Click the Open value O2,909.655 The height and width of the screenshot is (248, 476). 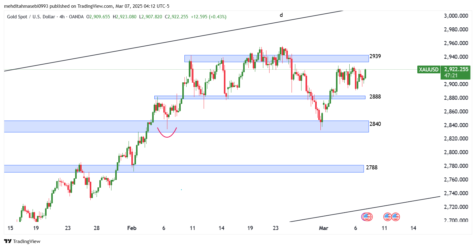[98, 17]
